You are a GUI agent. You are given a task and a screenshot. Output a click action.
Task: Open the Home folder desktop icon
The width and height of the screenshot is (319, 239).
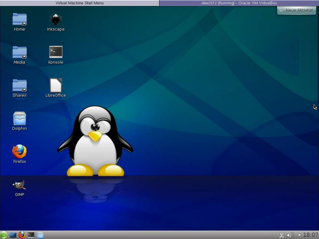[x=20, y=22]
